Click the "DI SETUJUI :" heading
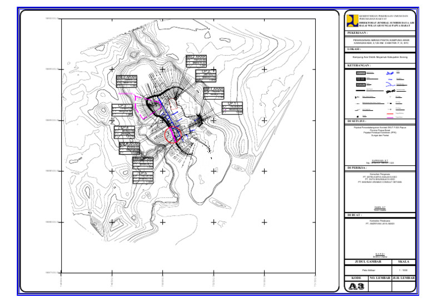This screenshot has width=427, height=302. point(357,121)
